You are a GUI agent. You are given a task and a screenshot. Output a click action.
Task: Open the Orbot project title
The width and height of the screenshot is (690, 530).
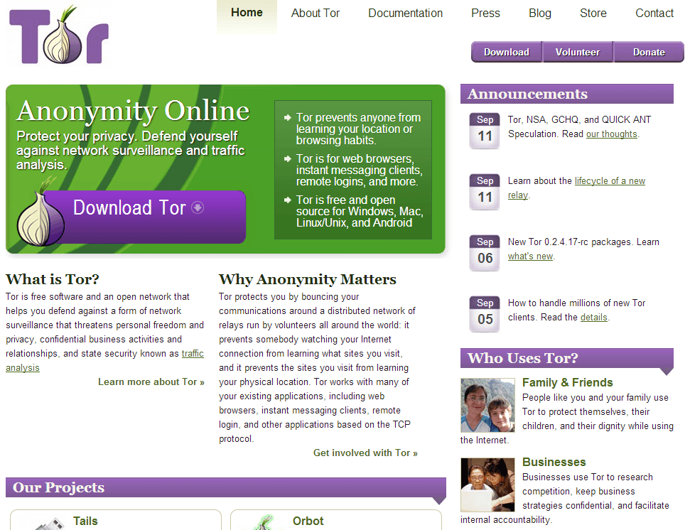click(308, 521)
